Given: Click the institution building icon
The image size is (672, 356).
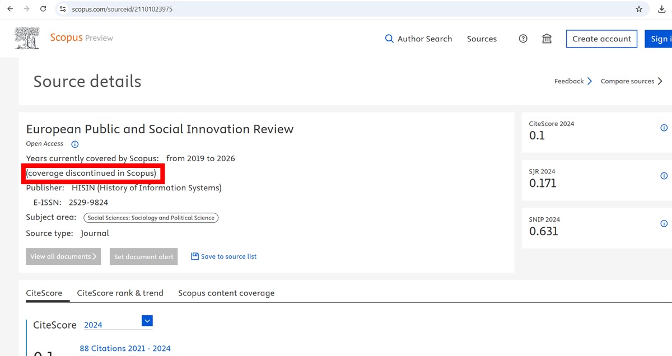Looking at the screenshot, I should tap(547, 39).
